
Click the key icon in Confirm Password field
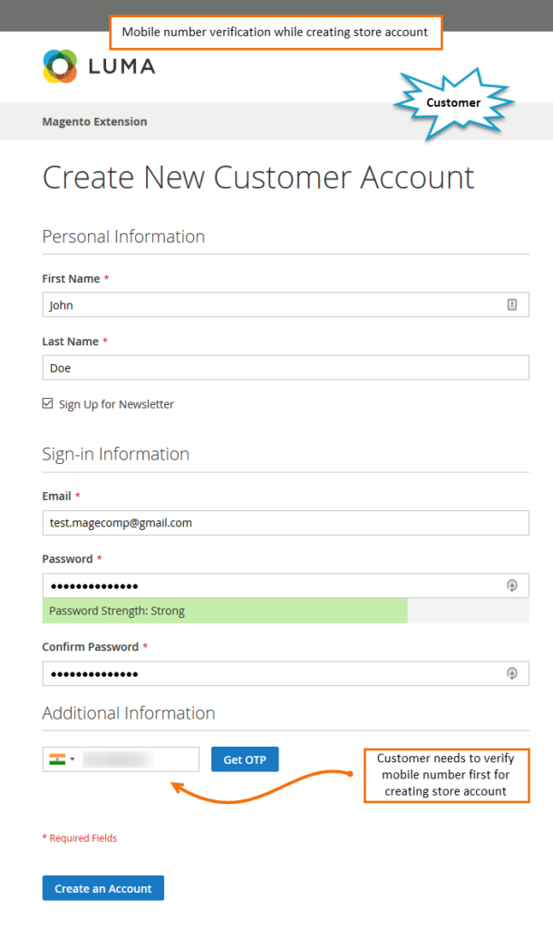point(512,673)
